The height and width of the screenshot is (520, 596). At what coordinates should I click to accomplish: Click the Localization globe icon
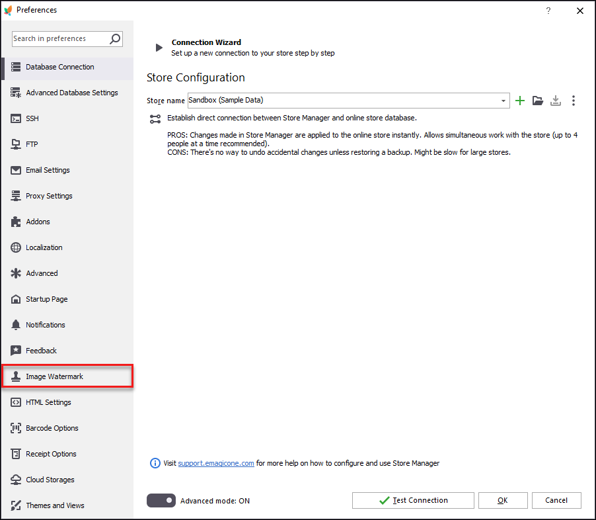coord(16,247)
